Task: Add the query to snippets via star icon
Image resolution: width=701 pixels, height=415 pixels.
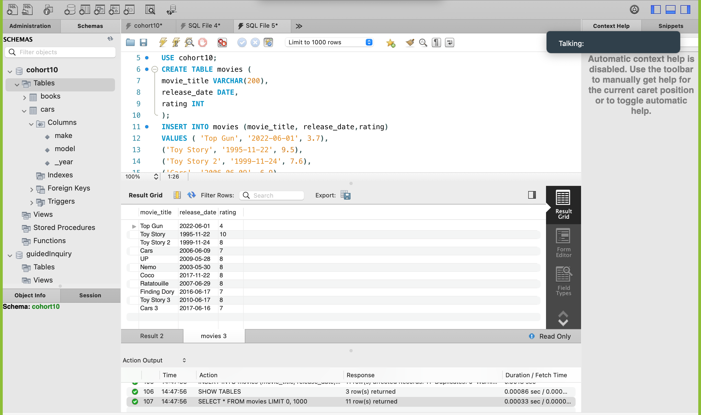Action: (390, 43)
